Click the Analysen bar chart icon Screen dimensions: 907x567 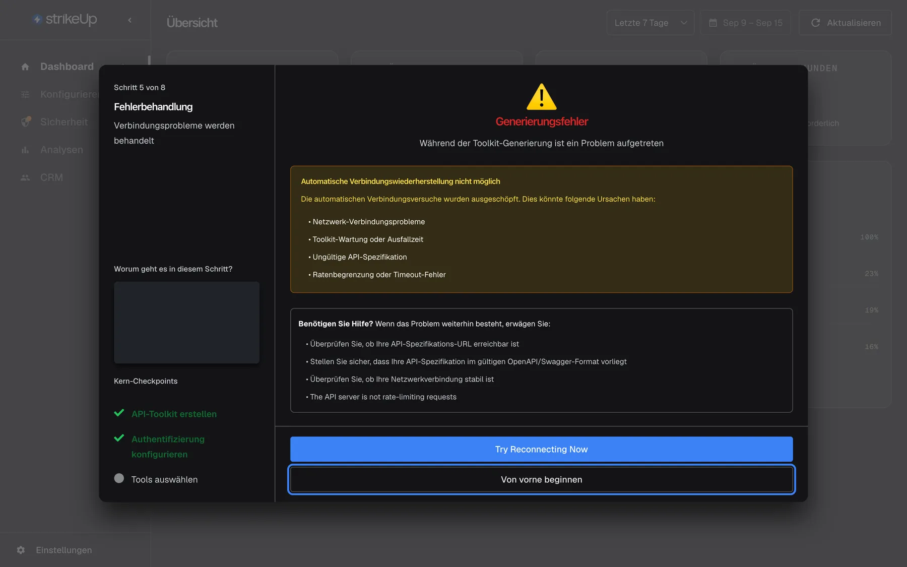coord(25,150)
